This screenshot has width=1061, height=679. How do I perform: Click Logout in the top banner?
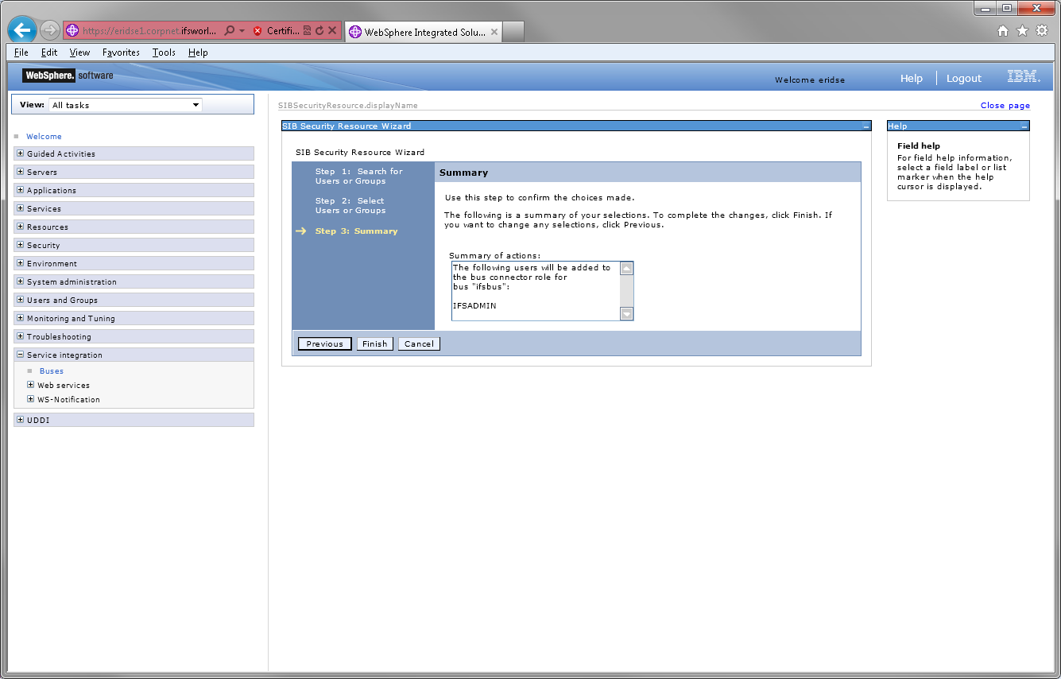[963, 79]
